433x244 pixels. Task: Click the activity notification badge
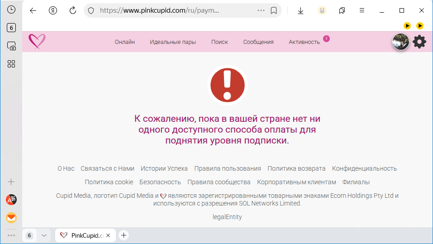(x=326, y=38)
